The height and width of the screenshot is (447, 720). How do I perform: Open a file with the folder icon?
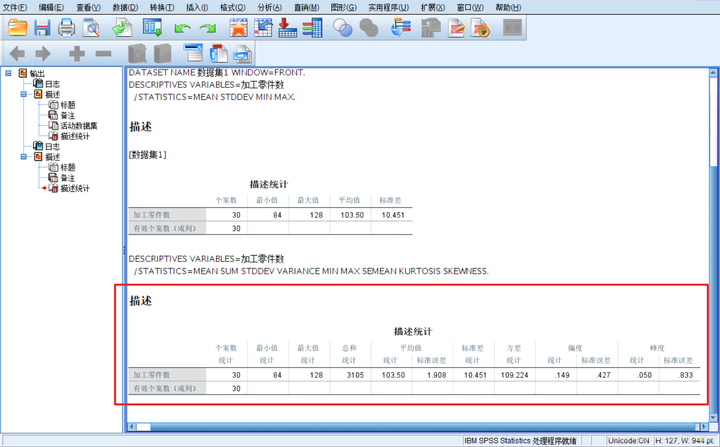click(18, 28)
